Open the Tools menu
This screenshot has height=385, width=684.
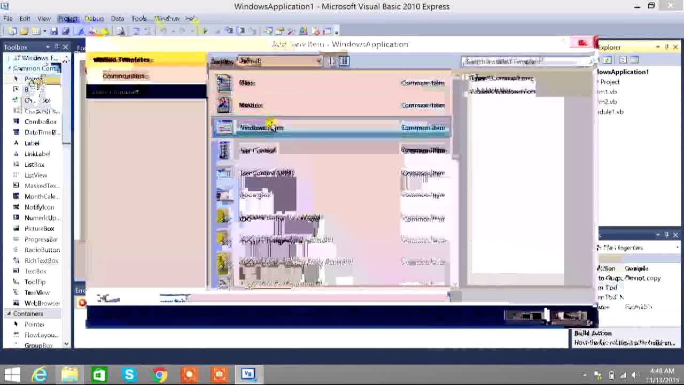139,19
